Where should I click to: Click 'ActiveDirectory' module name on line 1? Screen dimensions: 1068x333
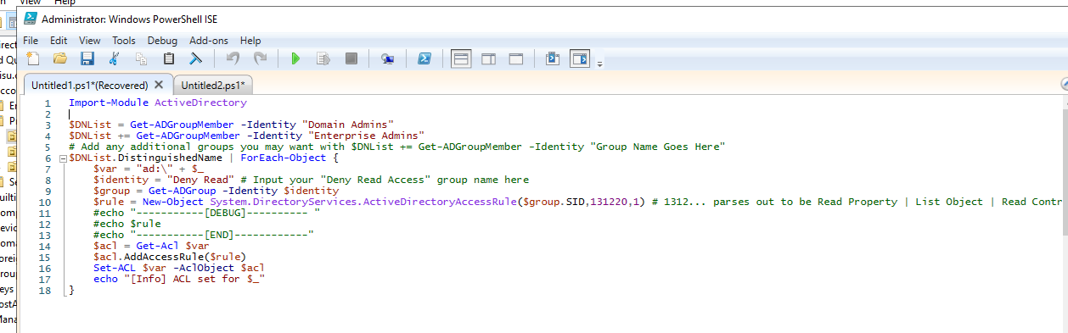click(200, 103)
